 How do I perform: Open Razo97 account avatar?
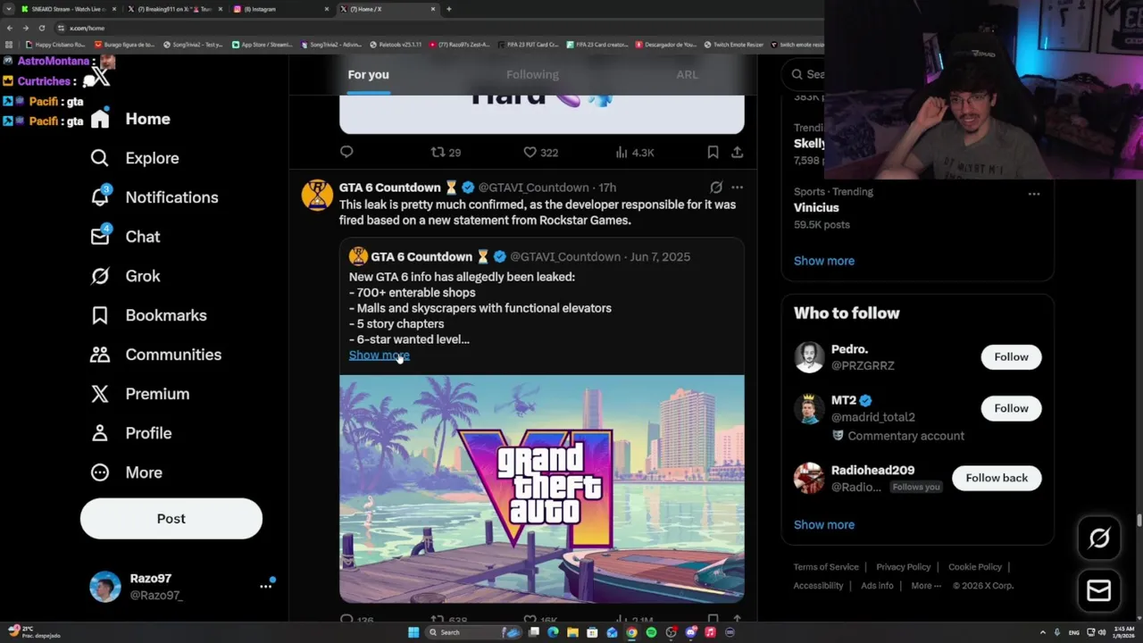point(105,587)
